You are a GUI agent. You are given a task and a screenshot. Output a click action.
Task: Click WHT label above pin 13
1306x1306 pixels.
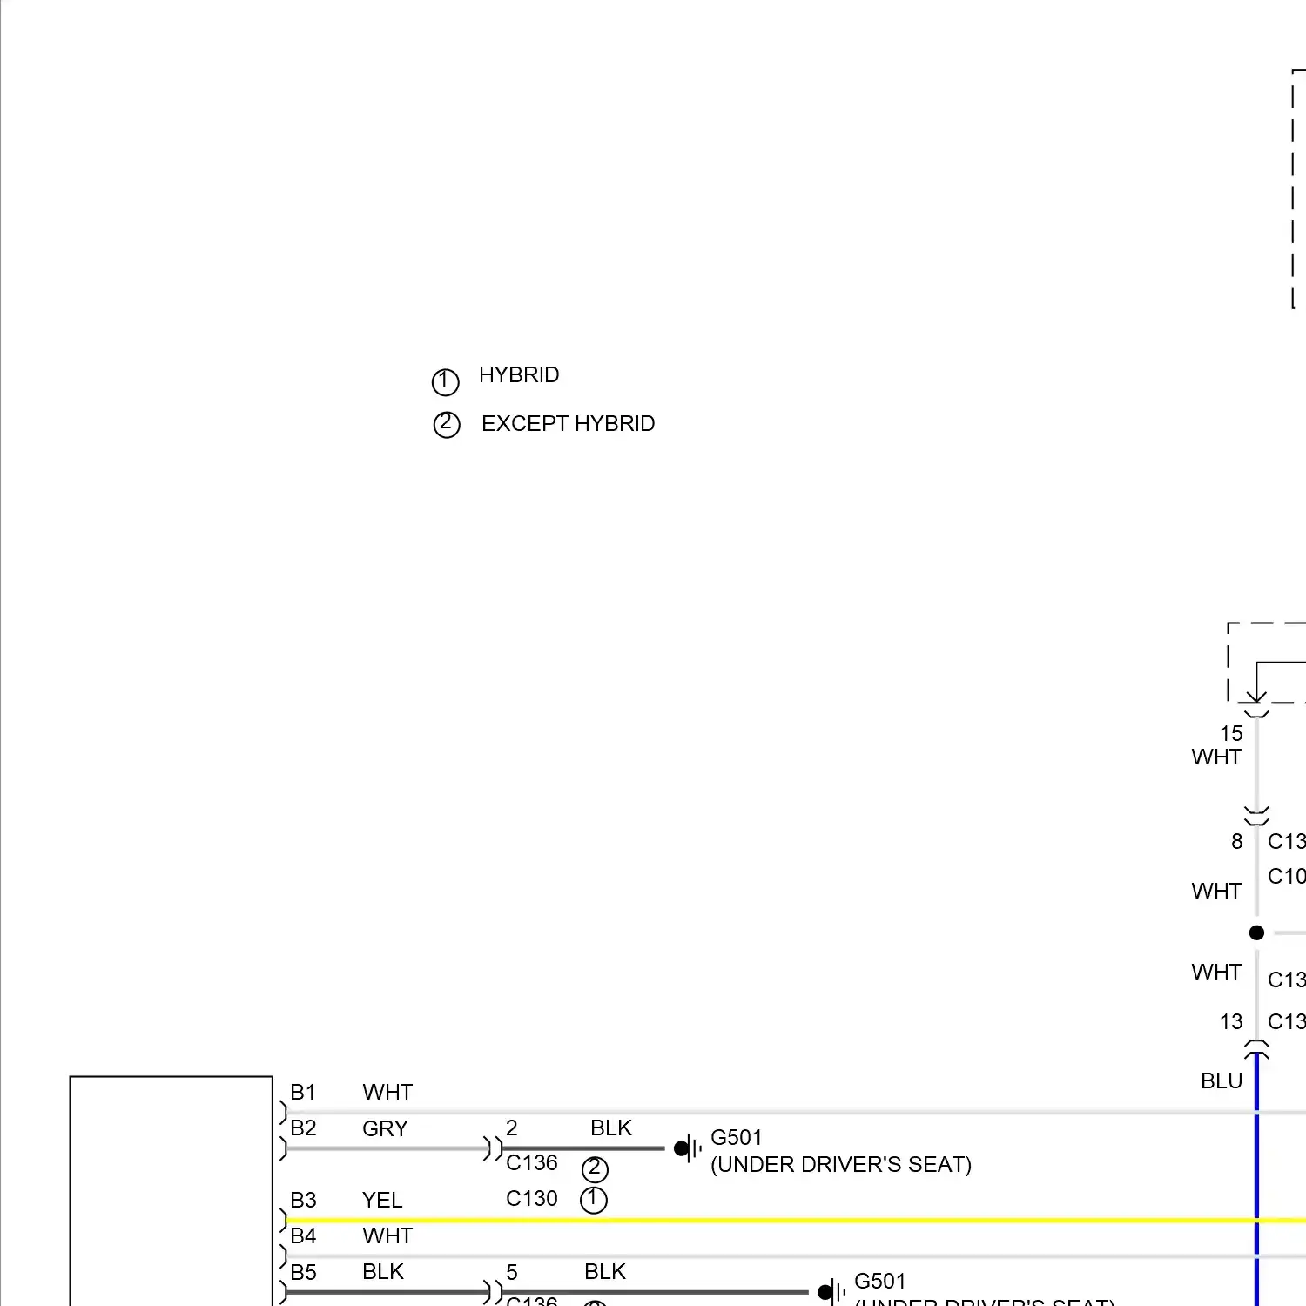click(x=1216, y=972)
